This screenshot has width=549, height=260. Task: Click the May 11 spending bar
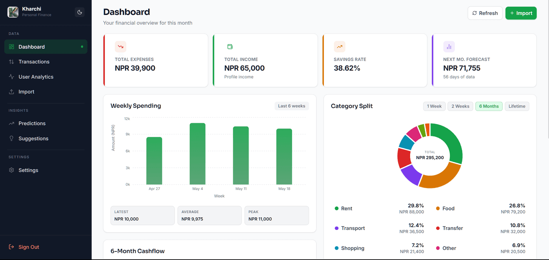pyautogui.click(x=241, y=156)
